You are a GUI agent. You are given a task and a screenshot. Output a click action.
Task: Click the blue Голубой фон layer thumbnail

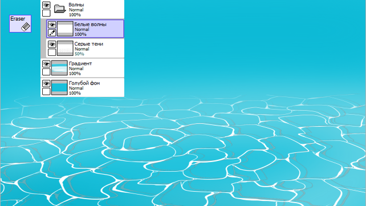[x=59, y=87]
